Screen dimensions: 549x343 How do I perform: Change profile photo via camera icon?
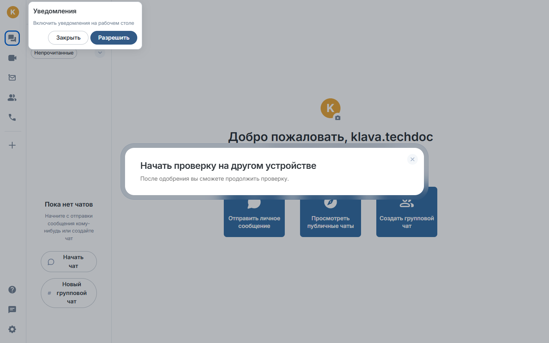pyautogui.click(x=338, y=118)
